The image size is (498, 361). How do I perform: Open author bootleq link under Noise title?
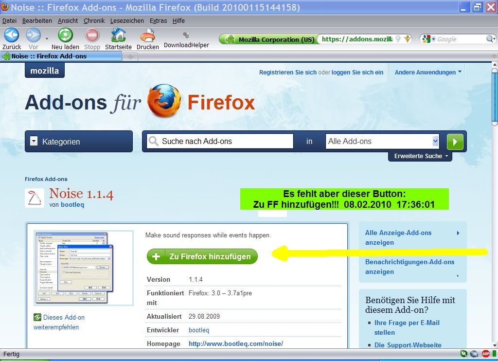(x=72, y=205)
